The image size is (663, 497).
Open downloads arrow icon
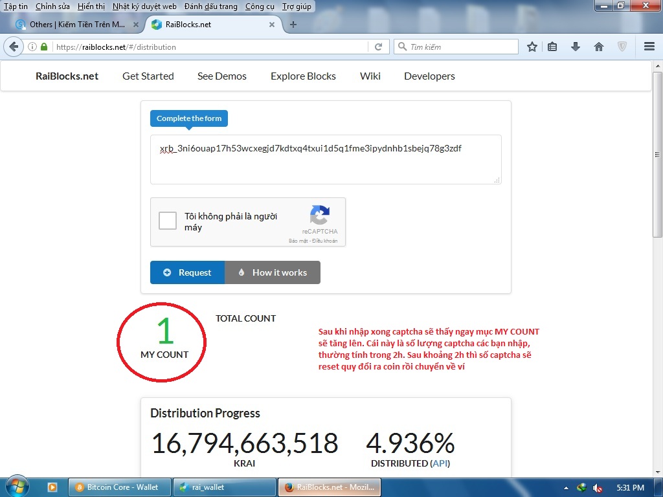click(575, 47)
